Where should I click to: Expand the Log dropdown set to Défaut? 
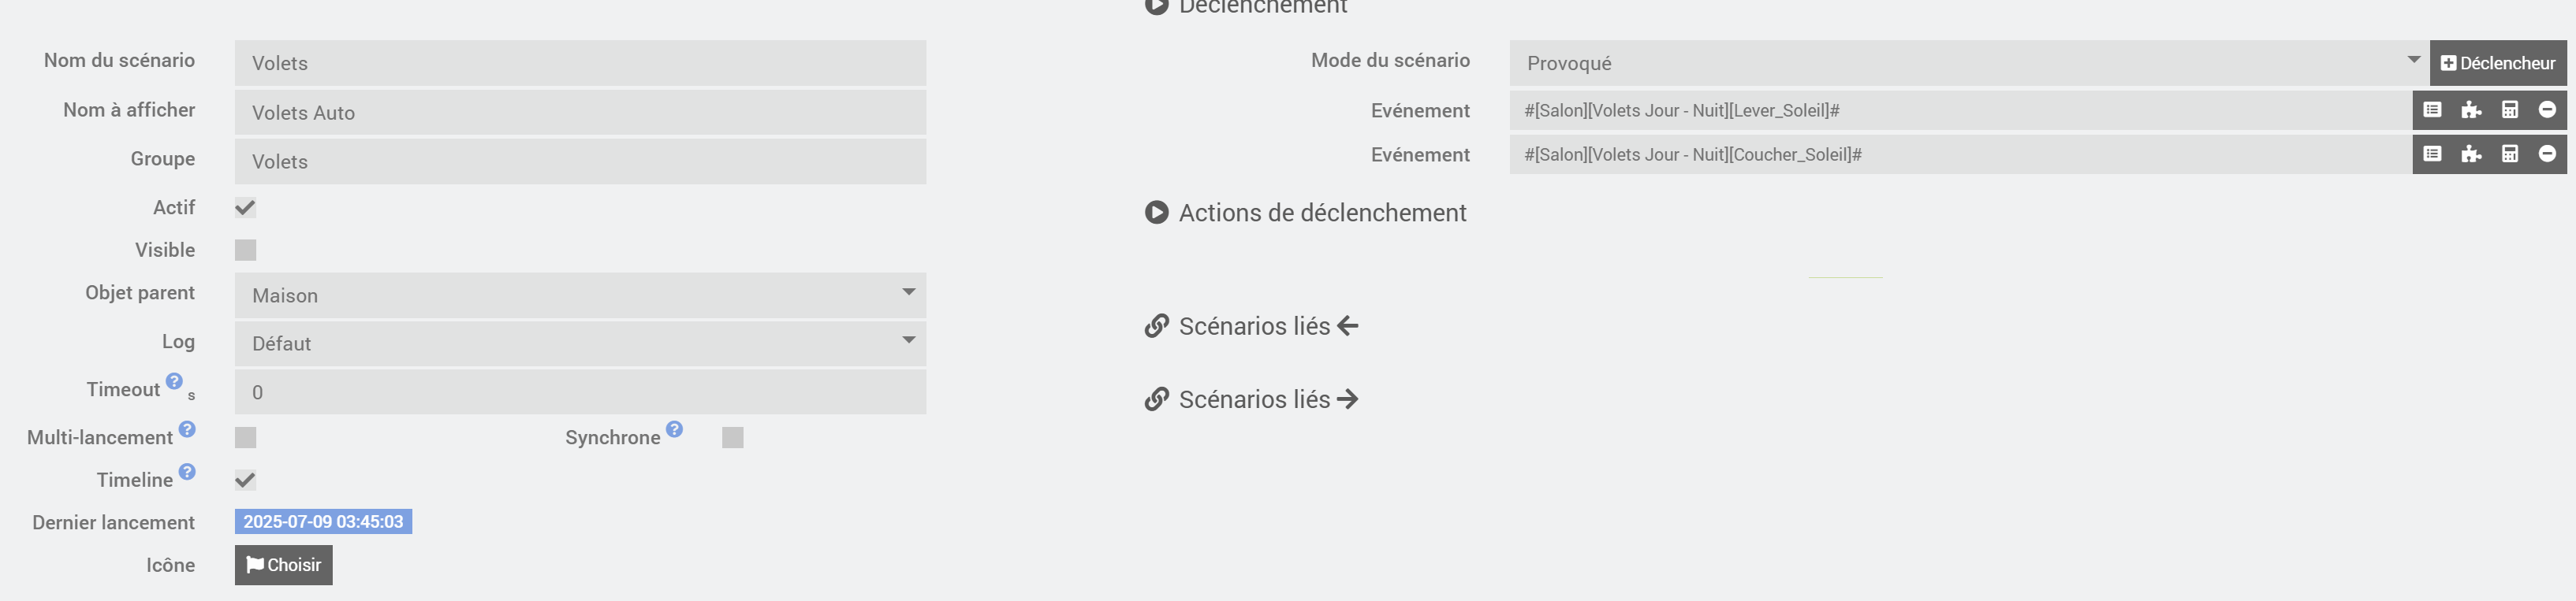pyautogui.click(x=580, y=343)
